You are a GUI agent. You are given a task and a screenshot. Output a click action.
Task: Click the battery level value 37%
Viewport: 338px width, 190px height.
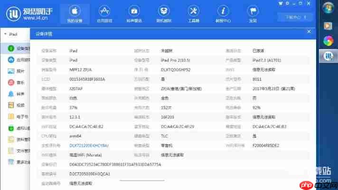73,107
